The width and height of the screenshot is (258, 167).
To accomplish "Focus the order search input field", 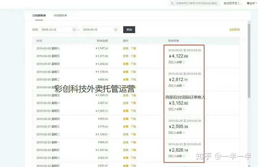I will [x=196, y=3].
